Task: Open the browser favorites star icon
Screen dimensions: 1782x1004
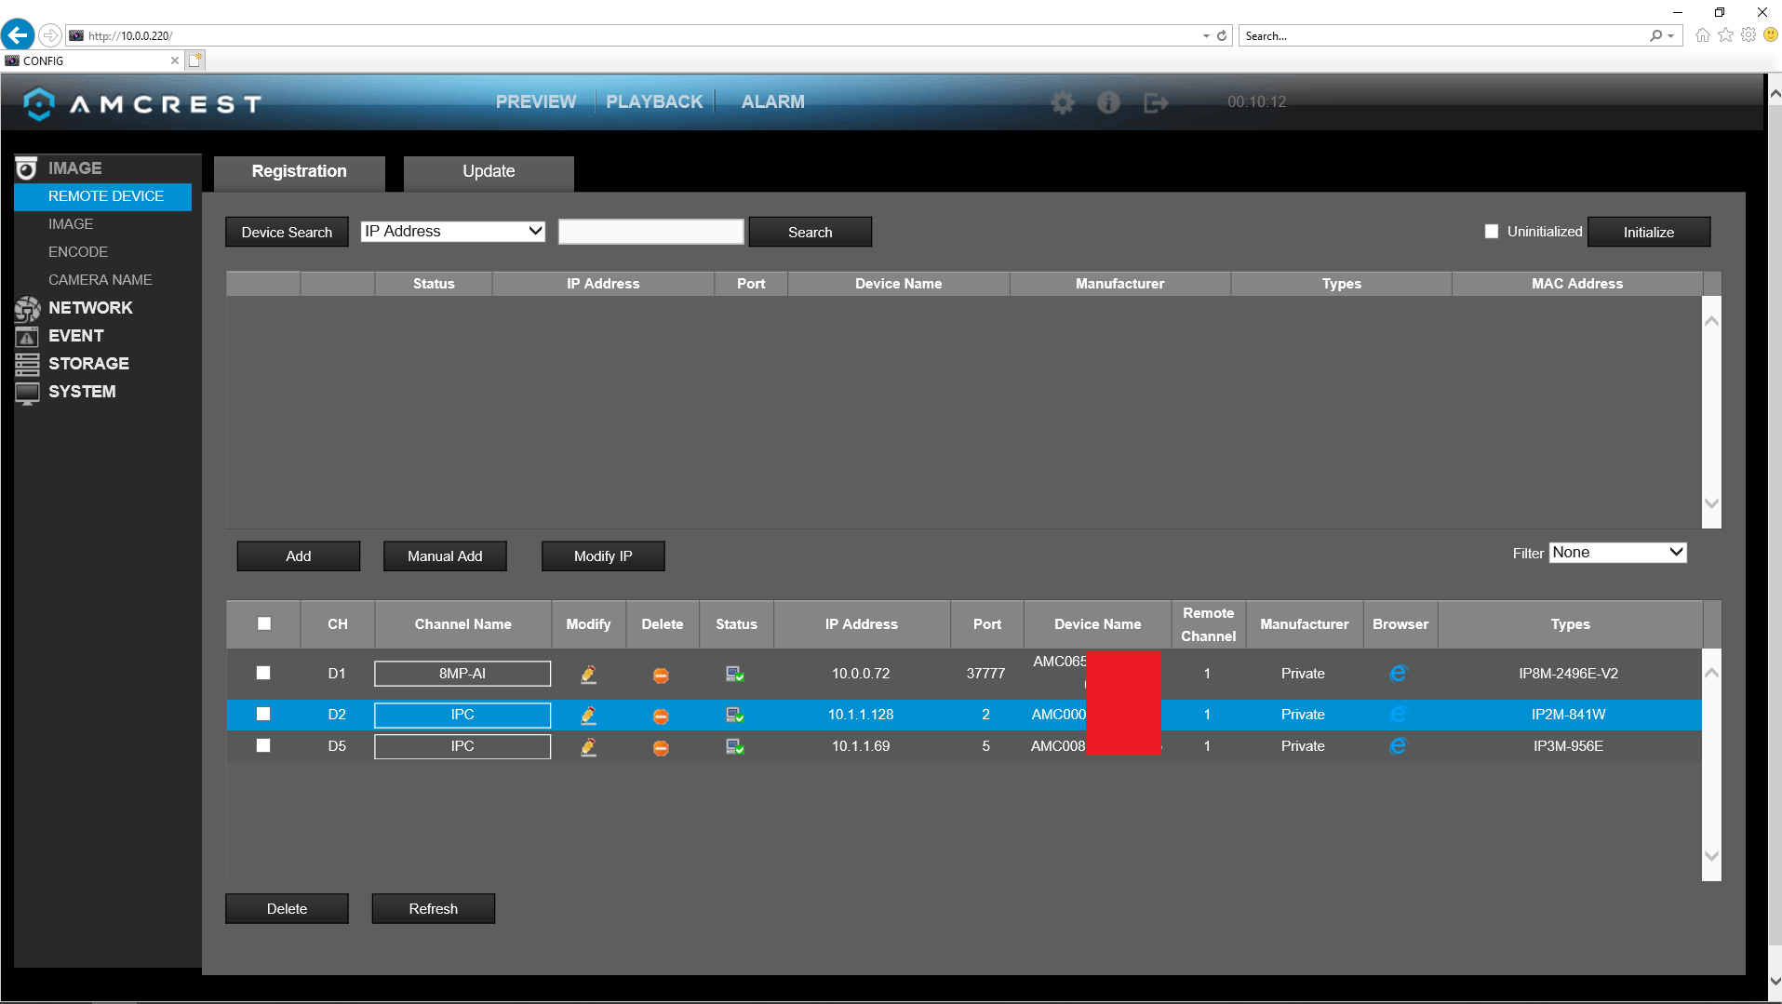Action: (x=1726, y=35)
